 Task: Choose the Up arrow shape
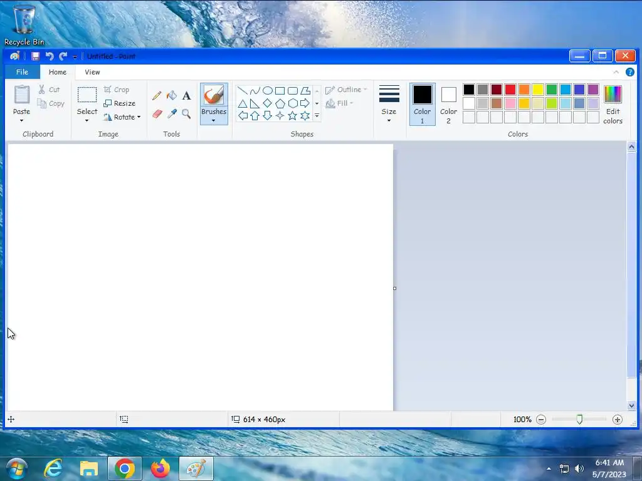[255, 116]
